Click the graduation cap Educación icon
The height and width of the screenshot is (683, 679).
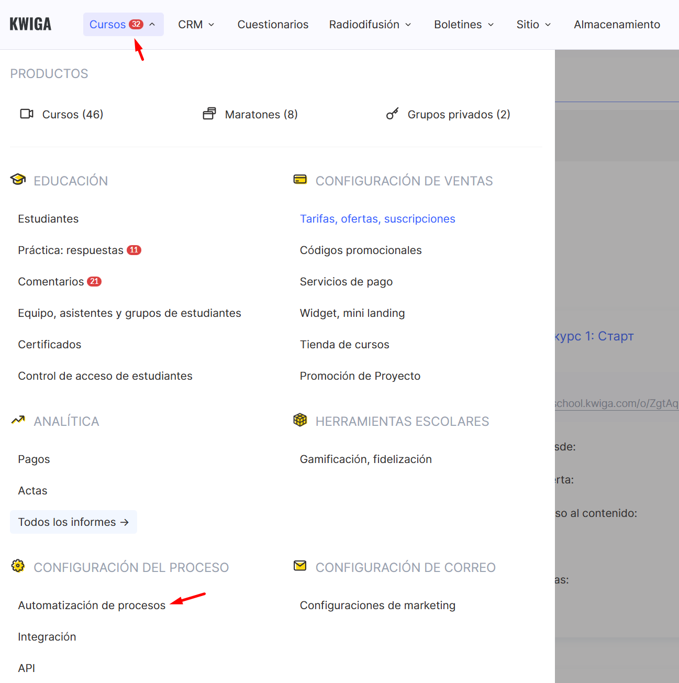tap(18, 180)
